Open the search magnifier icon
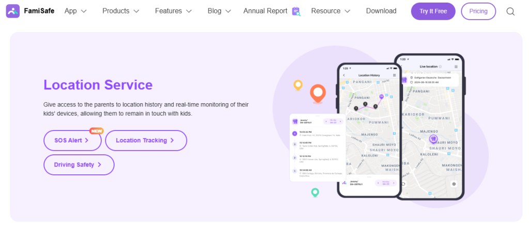Viewport: 529px width, 226px height. point(510,11)
